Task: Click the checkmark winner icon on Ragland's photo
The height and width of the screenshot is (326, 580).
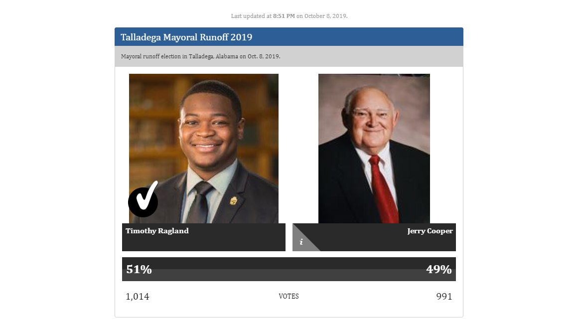Action: click(x=144, y=201)
